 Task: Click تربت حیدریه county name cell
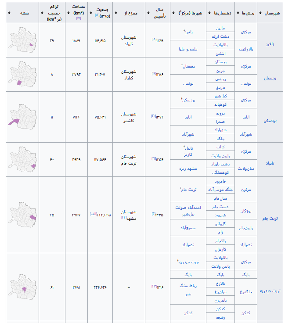[x=270, y=291]
